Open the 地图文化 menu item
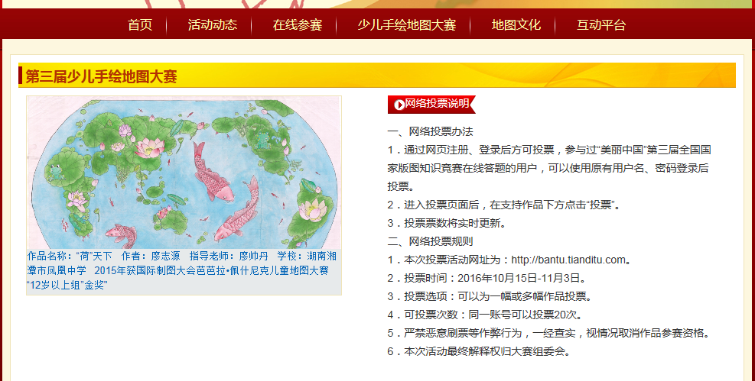755x381 pixels. (516, 24)
